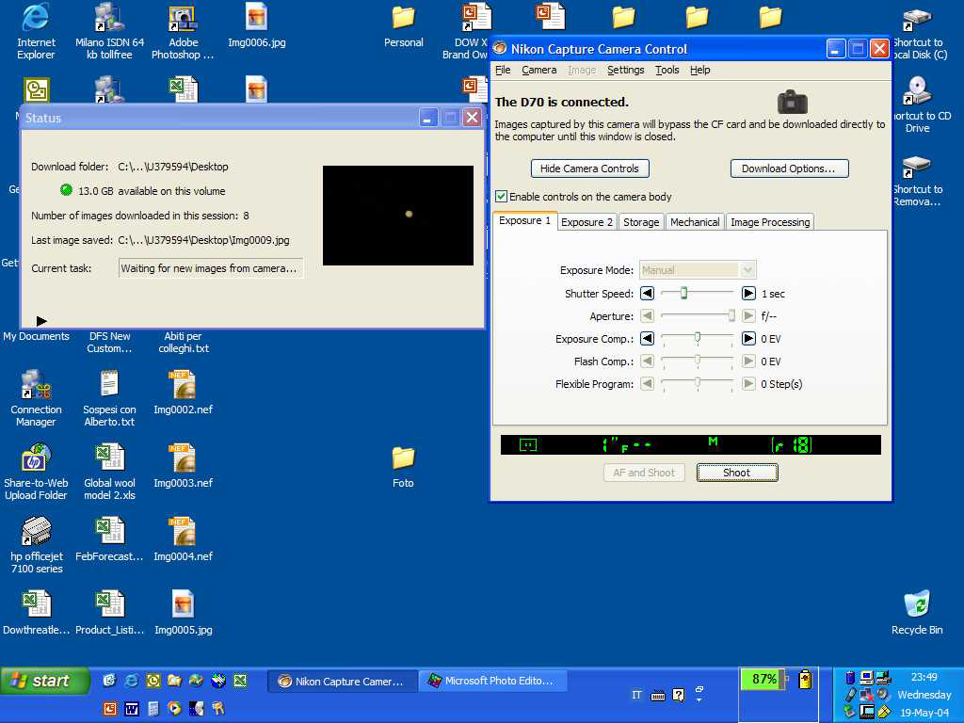This screenshot has width=964, height=723.
Task: Open the Tools menu
Action: pyautogui.click(x=667, y=70)
